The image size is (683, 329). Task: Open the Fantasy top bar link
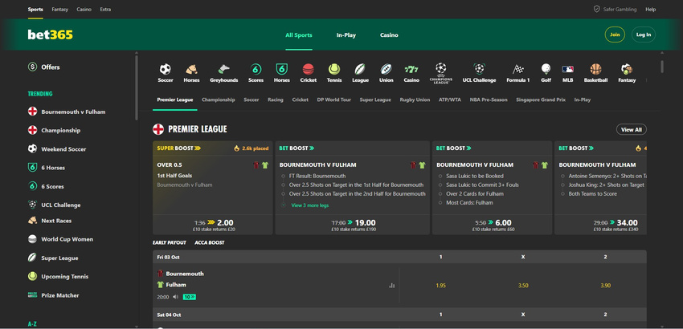(x=59, y=9)
